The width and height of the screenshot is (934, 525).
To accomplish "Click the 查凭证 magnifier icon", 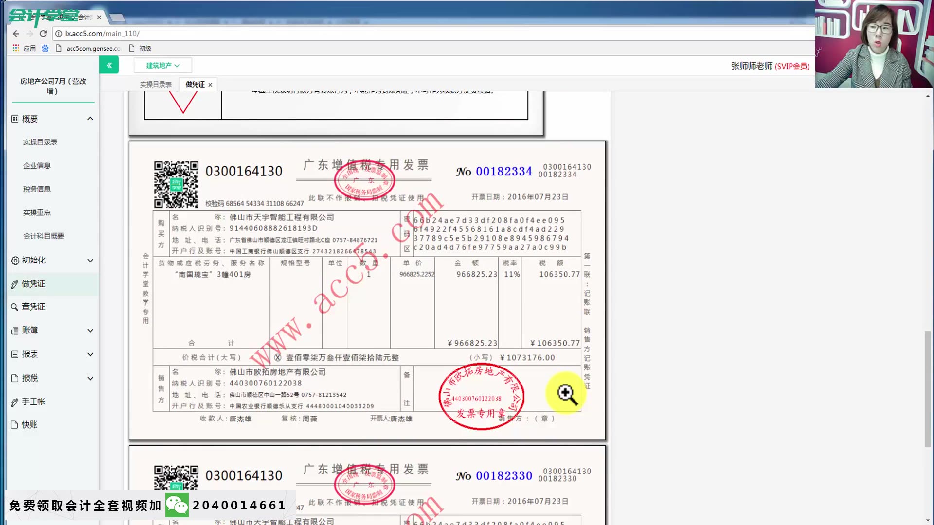I will click(x=15, y=307).
